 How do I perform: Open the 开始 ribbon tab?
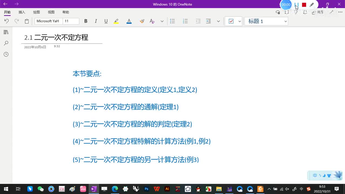pos(7,12)
